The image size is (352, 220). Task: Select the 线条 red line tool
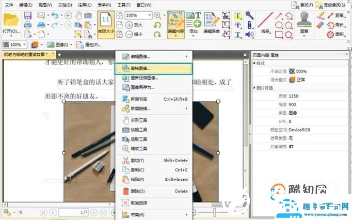pyautogui.click(x=266, y=23)
